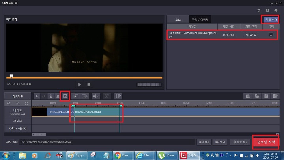Split the clip with the scissors tool
The image size is (284, 160).
(58, 96)
